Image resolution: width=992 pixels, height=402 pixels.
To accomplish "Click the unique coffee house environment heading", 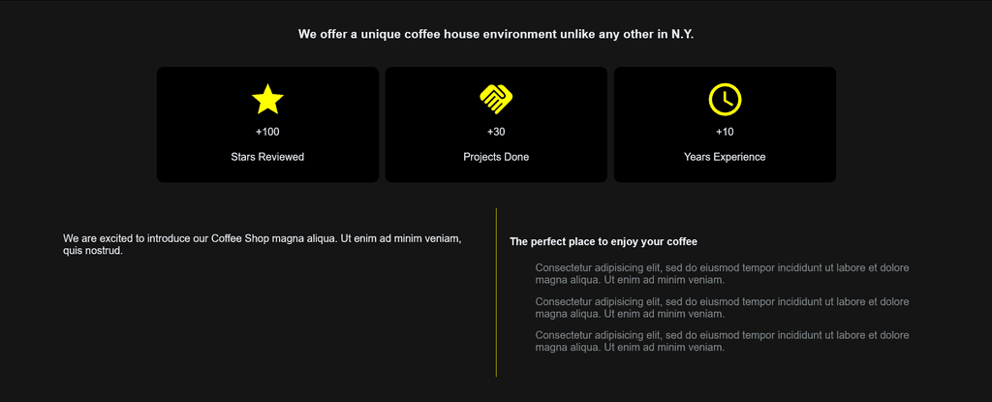I will pos(496,34).
